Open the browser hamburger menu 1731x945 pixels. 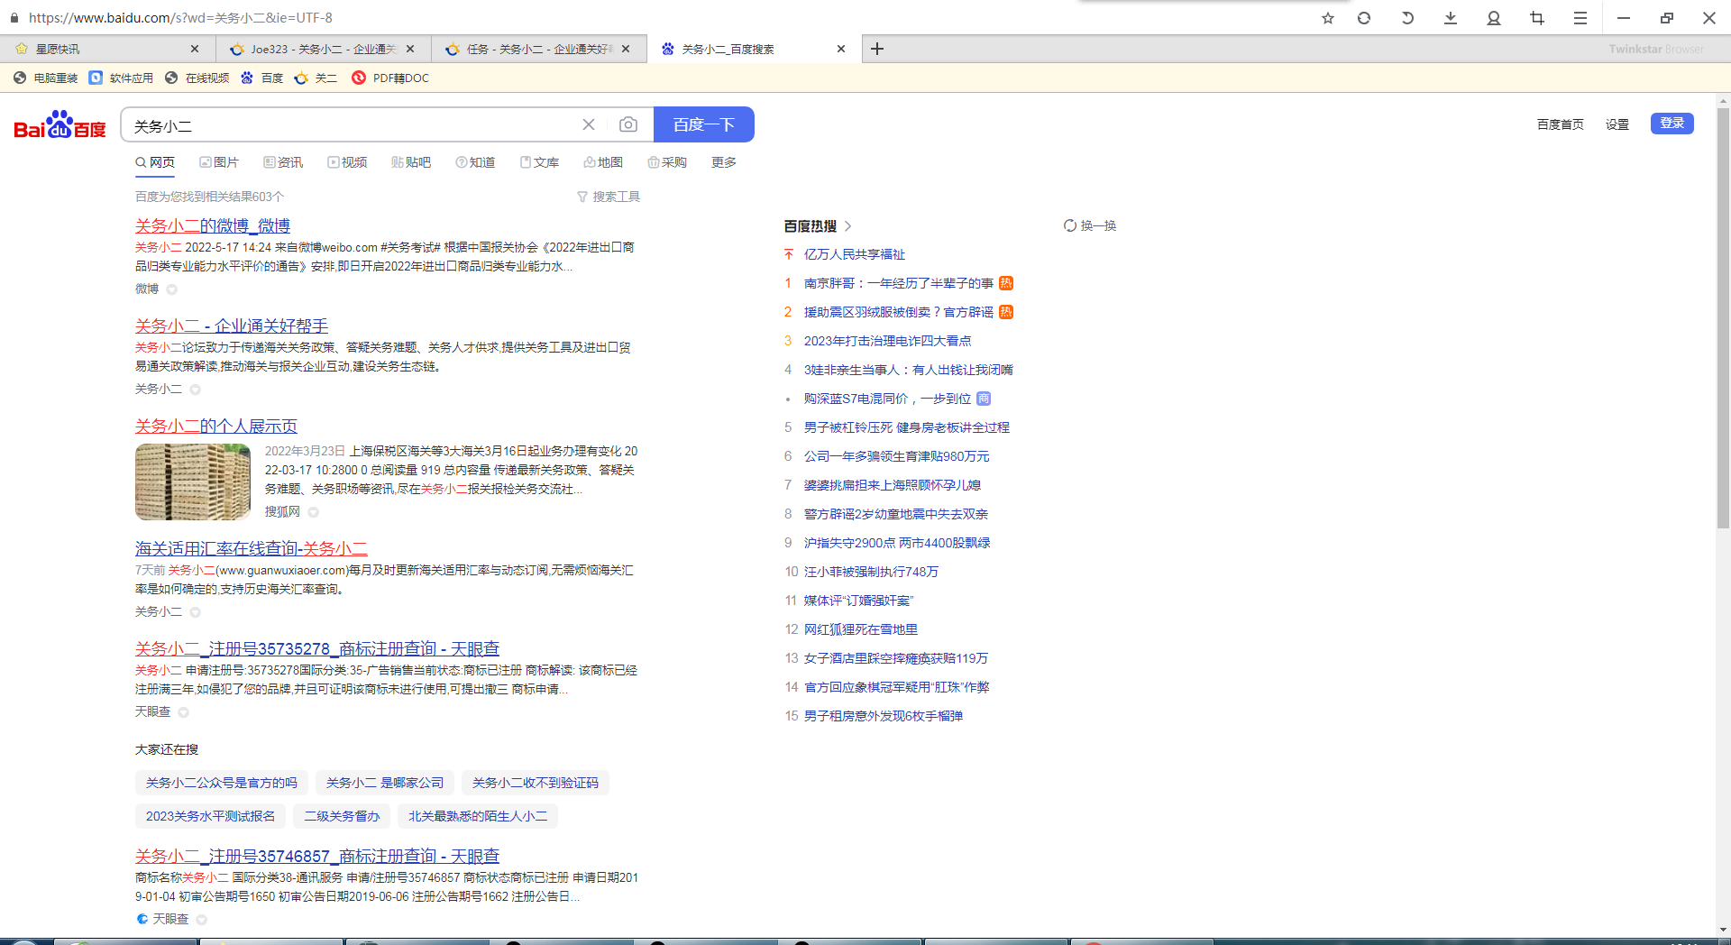coord(1580,18)
